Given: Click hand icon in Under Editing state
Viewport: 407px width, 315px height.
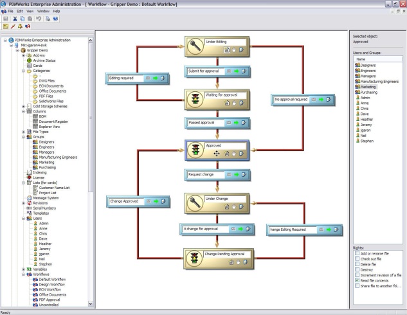Looking at the screenshot, I should pyautogui.click(x=234, y=50).
